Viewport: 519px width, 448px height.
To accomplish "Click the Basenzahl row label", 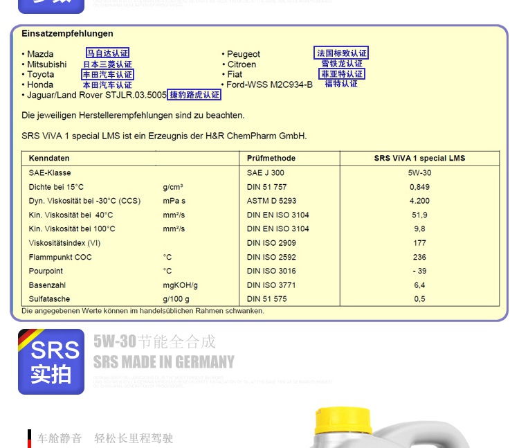I will click(47, 285).
